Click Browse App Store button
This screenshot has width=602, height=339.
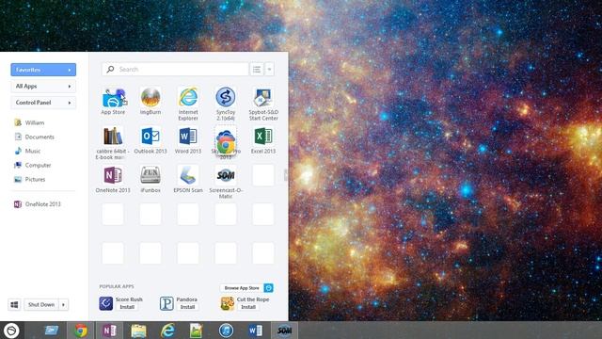click(246, 288)
